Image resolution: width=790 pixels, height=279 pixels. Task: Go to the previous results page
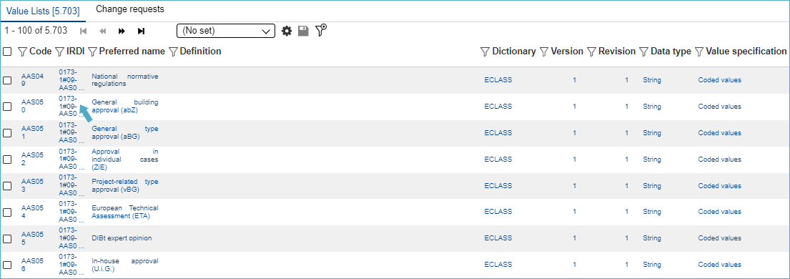point(103,31)
